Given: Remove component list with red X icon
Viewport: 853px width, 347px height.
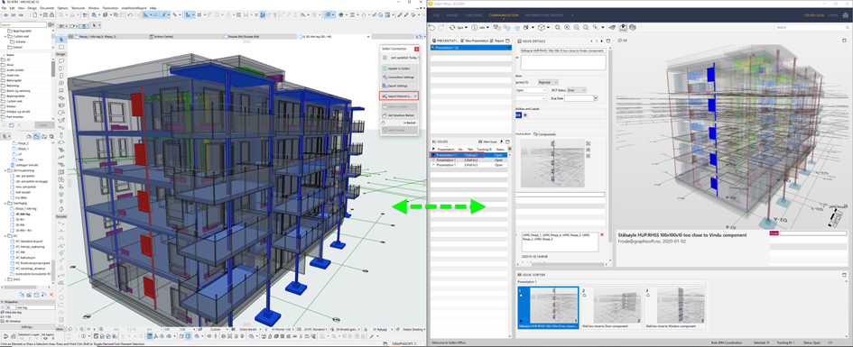Looking at the screenshot, I should [602, 234].
